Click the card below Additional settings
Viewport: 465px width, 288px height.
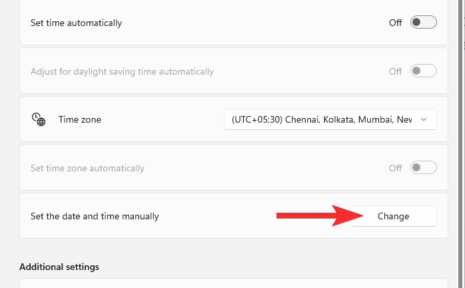[x=233, y=283]
